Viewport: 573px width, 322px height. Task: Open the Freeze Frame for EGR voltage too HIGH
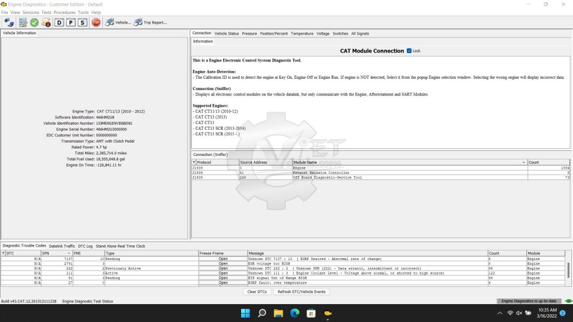pyautogui.click(x=223, y=263)
